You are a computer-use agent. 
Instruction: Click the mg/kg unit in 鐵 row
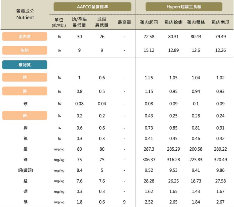coord(59,149)
